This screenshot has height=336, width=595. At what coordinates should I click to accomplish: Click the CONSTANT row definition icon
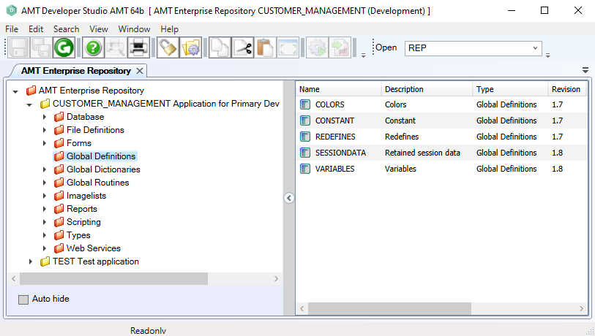point(305,121)
